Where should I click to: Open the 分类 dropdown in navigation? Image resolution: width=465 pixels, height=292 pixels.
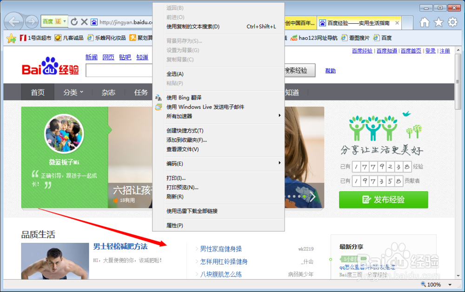[73, 92]
